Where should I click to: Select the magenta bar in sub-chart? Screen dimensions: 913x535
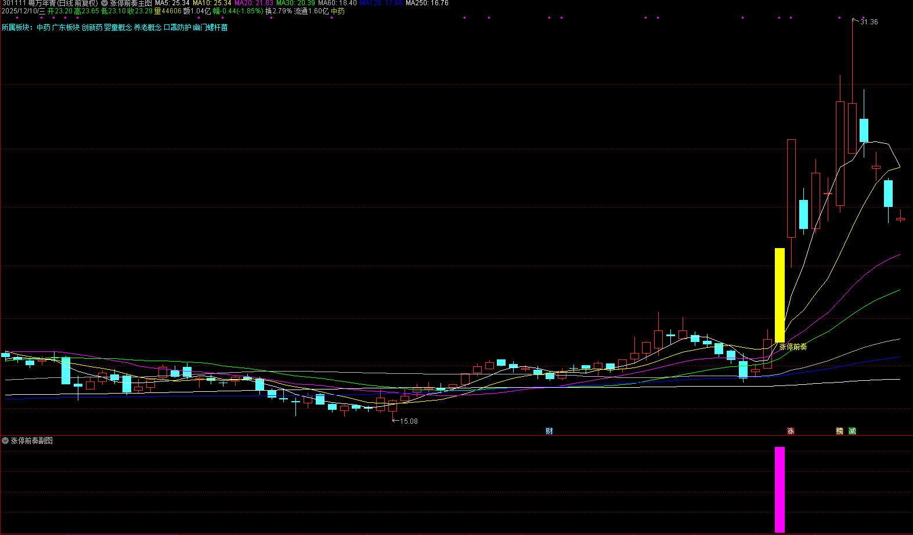click(x=780, y=490)
